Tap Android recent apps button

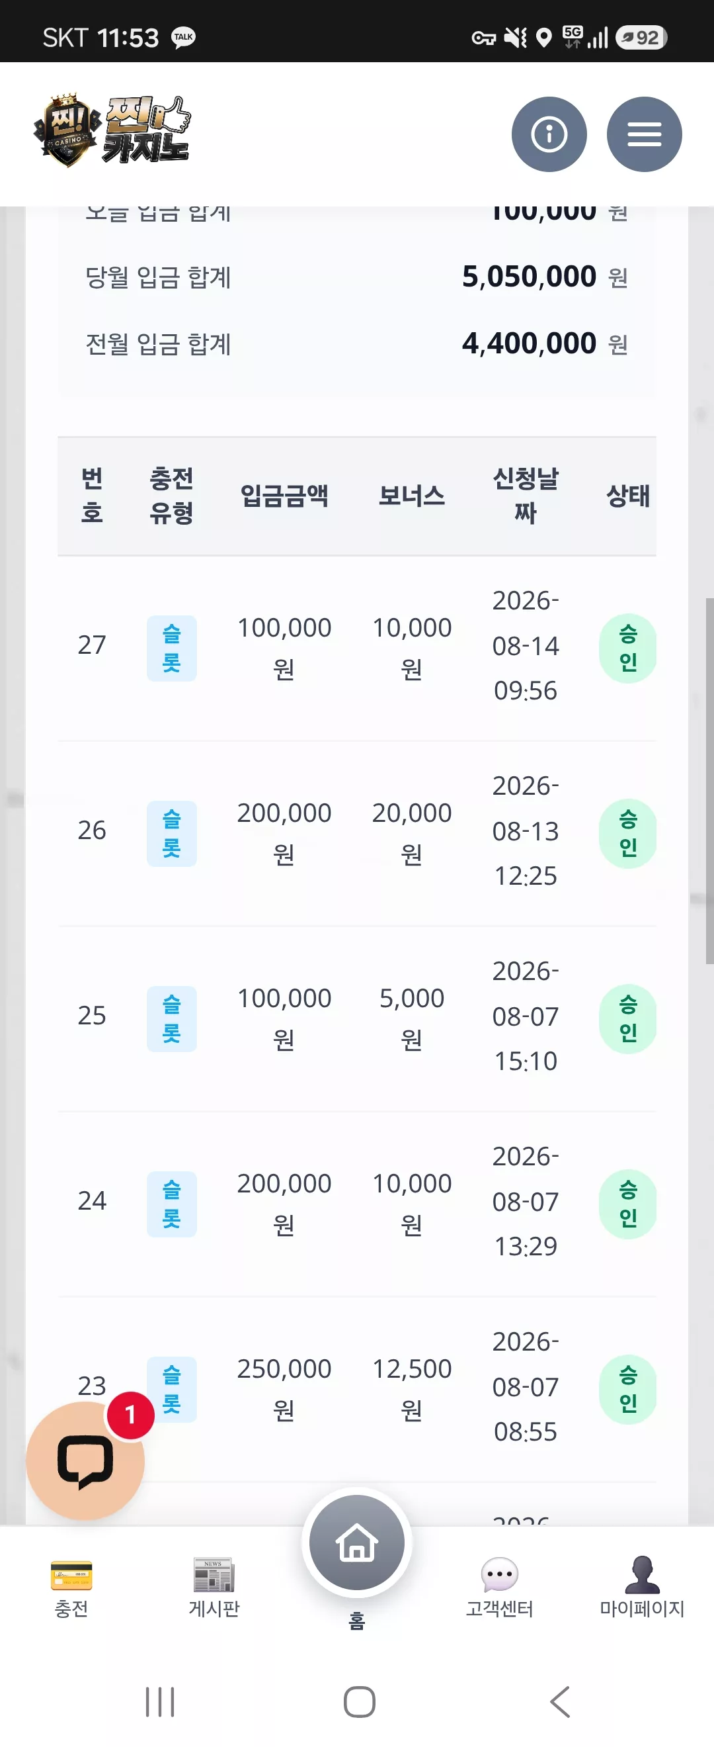click(x=160, y=1702)
